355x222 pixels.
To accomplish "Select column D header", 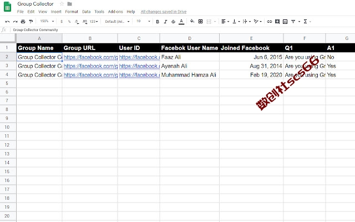I will [190, 38].
